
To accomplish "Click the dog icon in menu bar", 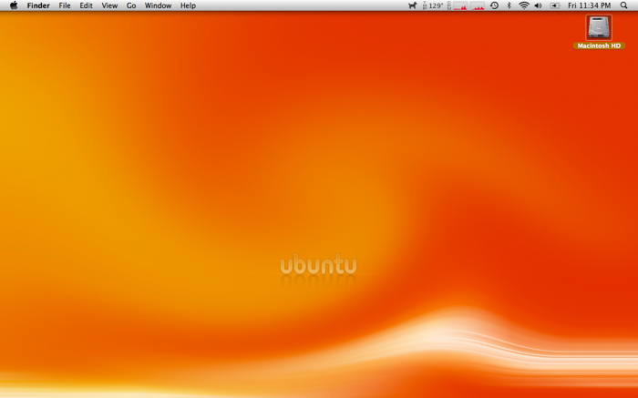I will pos(413,5).
